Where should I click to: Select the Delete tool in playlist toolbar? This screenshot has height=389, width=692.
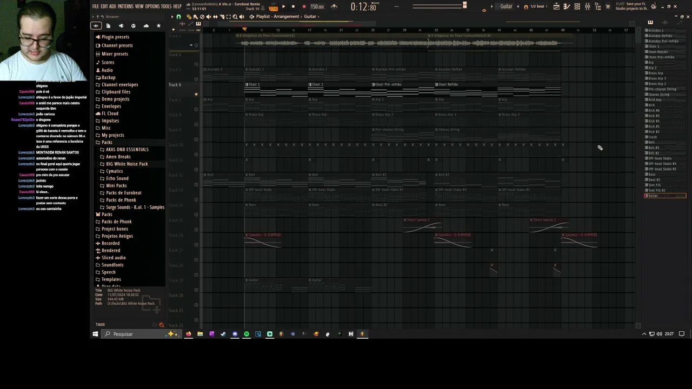202,17
